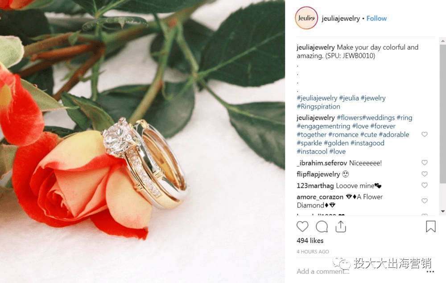Like the amore_corazon comment
Screen dimensions: 446x283
click(425, 201)
